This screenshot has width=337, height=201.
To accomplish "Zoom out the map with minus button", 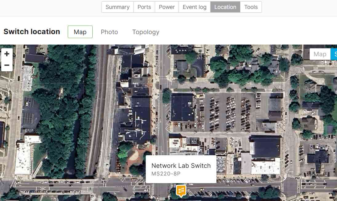I will [x=7, y=65].
